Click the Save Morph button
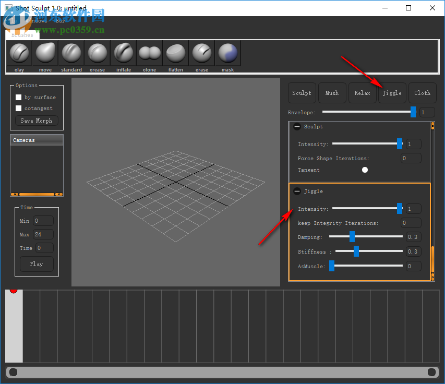Image resolution: width=445 pixels, height=384 pixels. pos(37,121)
